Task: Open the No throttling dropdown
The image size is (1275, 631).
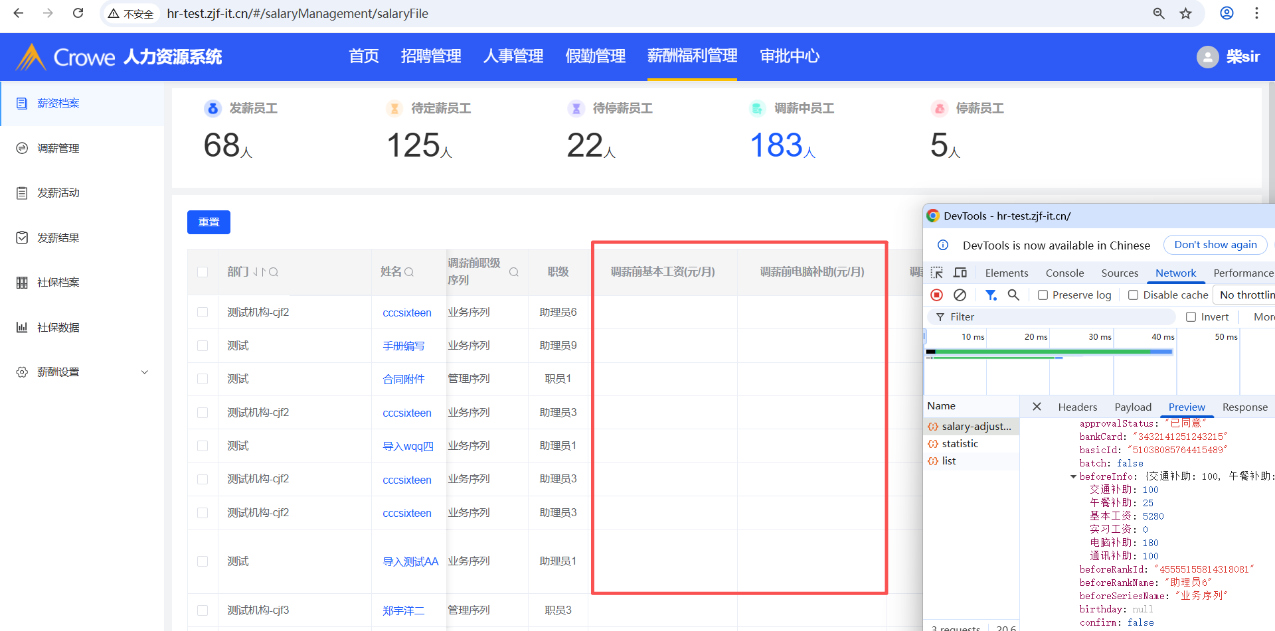Action: [1246, 295]
